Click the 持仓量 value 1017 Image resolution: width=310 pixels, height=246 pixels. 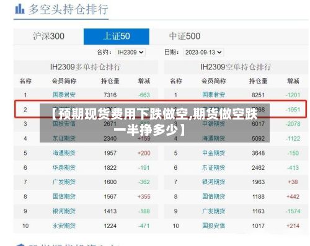258,226
